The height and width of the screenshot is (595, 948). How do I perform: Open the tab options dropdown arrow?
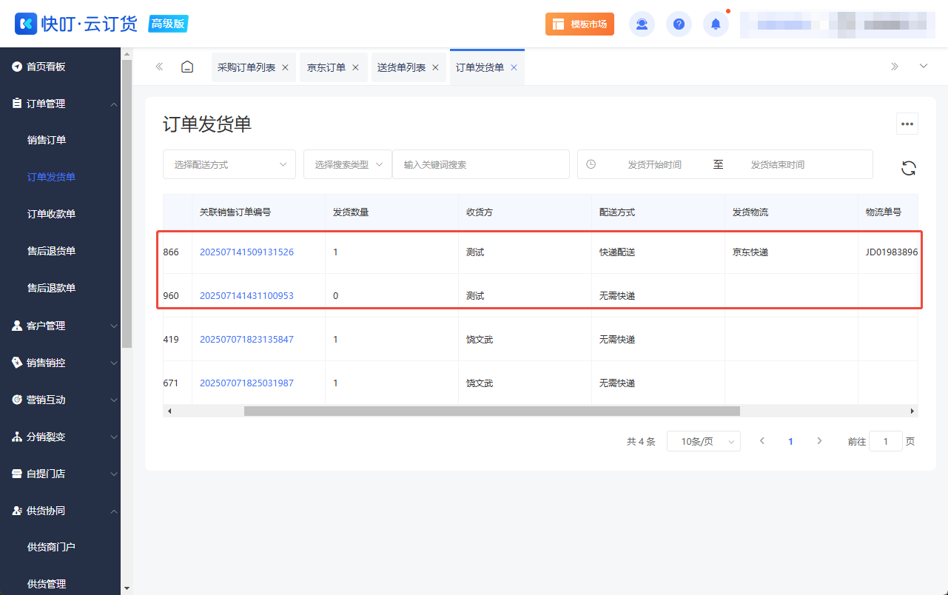pyautogui.click(x=924, y=66)
